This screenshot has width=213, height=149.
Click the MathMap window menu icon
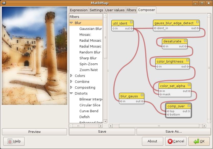pyautogui.click(x=4, y=3)
